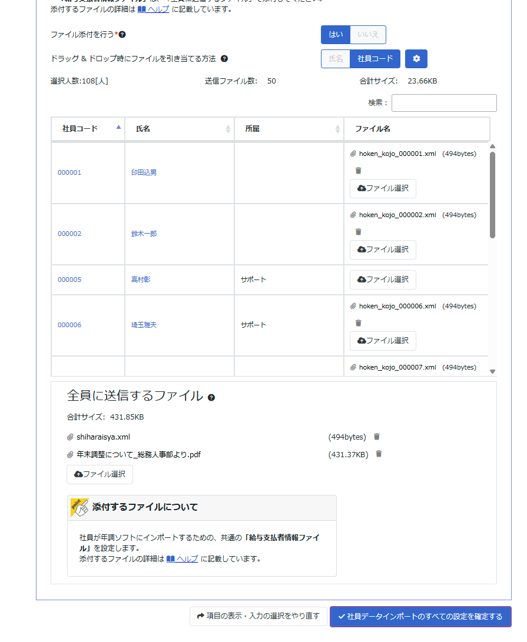Click help icon beside 全員に送信するファイル heading
Viewport: 527px width, 642px height.
click(211, 397)
